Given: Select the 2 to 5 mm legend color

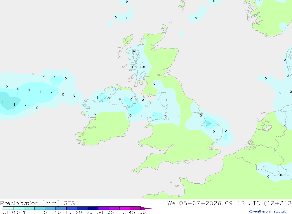Looking at the screenshot, I should click(40, 208).
